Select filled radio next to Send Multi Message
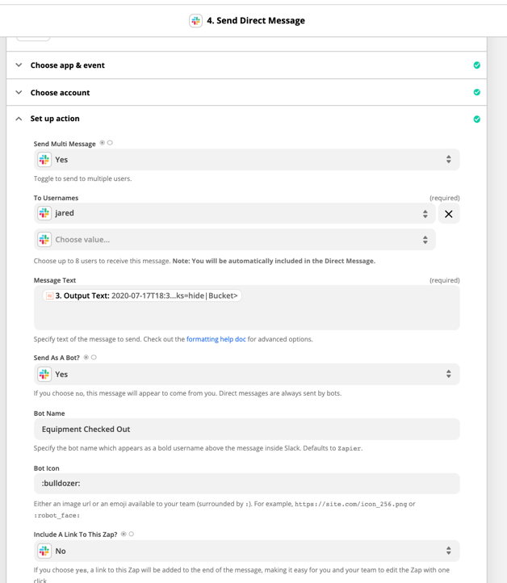The image size is (507, 583). 103,143
